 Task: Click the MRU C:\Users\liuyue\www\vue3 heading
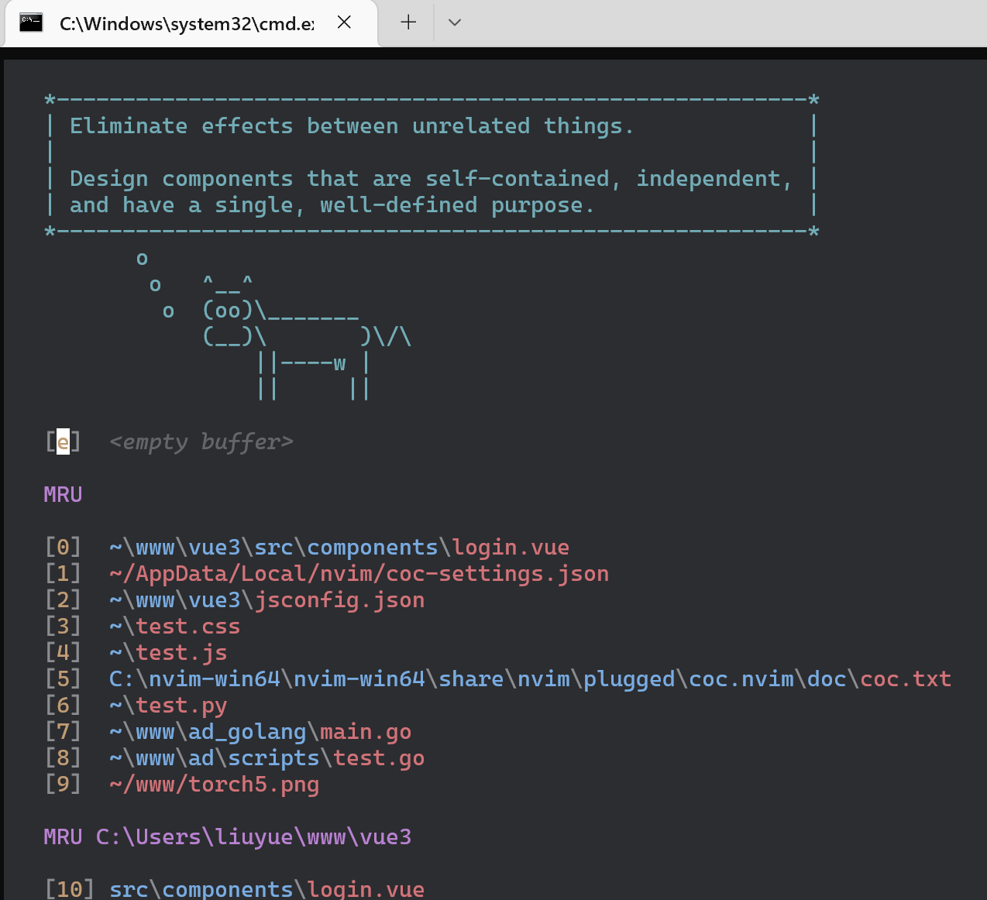click(227, 837)
